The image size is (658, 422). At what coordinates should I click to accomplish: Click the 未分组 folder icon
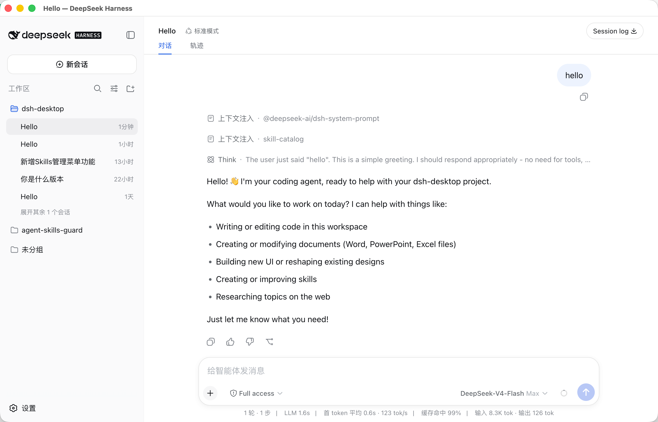[x=14, y=249]
